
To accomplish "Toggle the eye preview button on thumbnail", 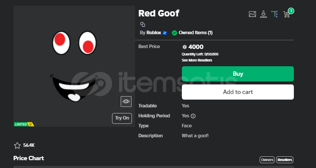I will [x=126, y=101].
